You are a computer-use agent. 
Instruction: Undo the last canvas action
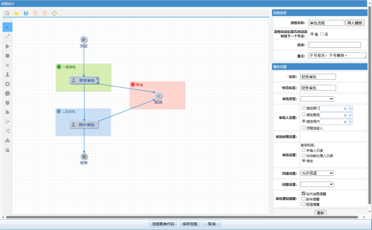[35, 13]
